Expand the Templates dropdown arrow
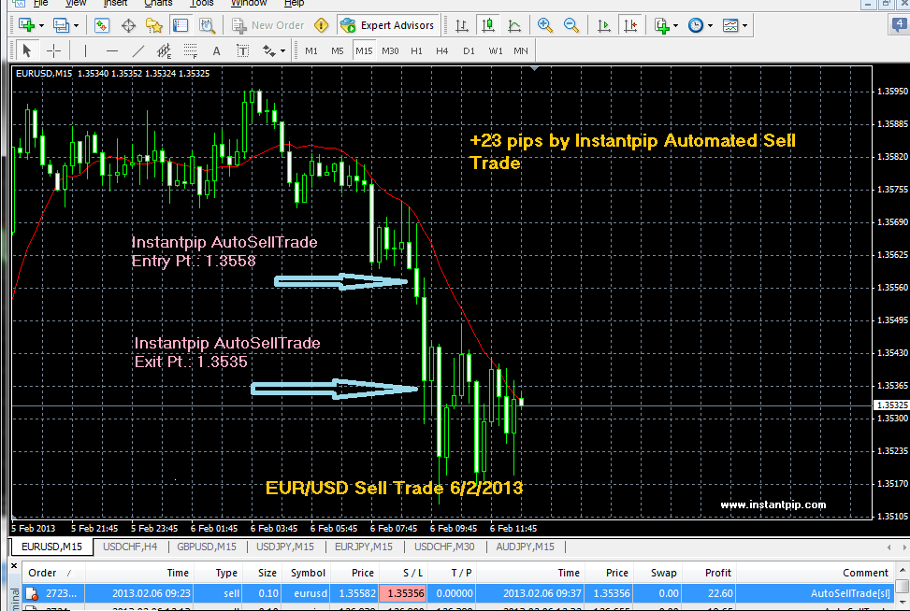Image resolution: width=910 pixels, height=611 pixels. tap(744, 25)
